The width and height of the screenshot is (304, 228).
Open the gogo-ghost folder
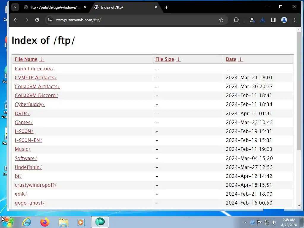click(30, 203)
